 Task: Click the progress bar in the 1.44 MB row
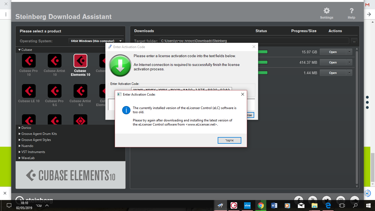pos(263,73)
